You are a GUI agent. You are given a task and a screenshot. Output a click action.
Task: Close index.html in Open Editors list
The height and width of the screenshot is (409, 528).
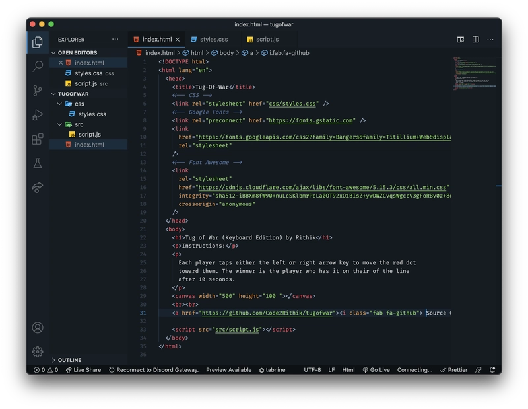pyautogui.click(x=61, y=63)
